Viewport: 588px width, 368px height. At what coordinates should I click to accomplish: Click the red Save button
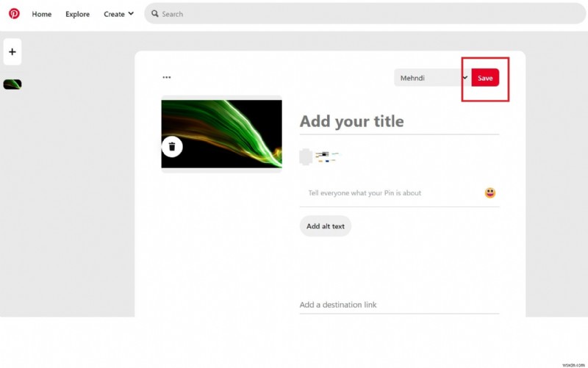[x=485, y=78]
